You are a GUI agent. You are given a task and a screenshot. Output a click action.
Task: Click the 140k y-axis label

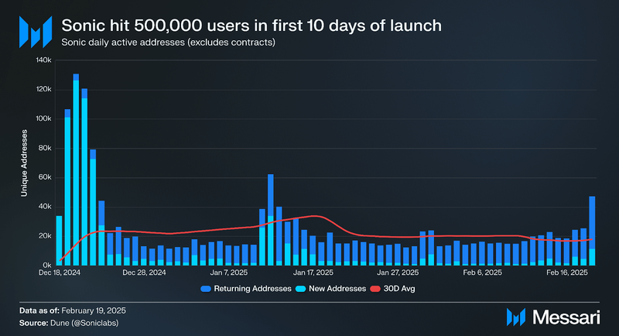pyautogui.click(x=43, y=60)
